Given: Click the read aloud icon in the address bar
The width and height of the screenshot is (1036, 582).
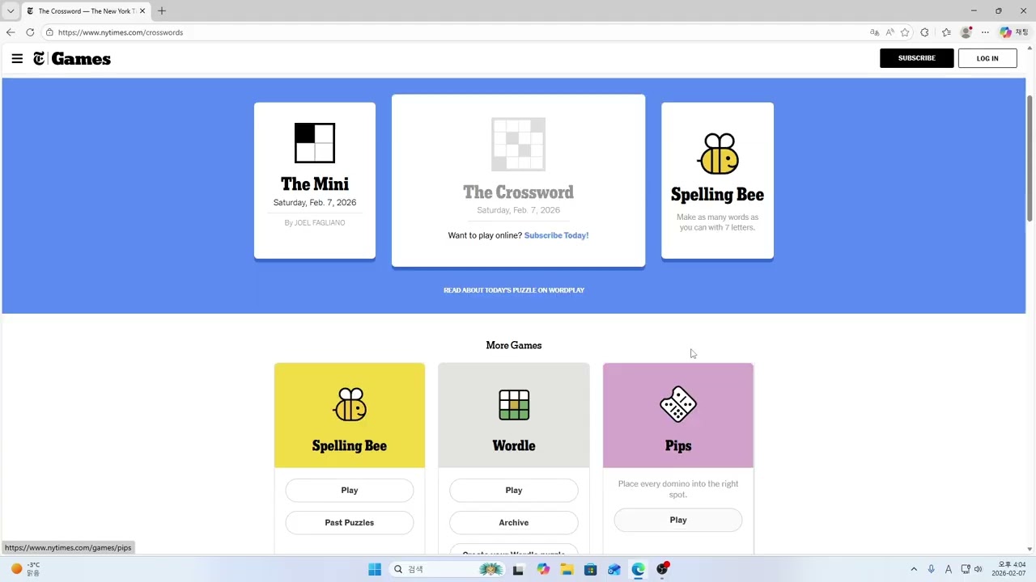Looking at the screenshot, I should 890,32.
